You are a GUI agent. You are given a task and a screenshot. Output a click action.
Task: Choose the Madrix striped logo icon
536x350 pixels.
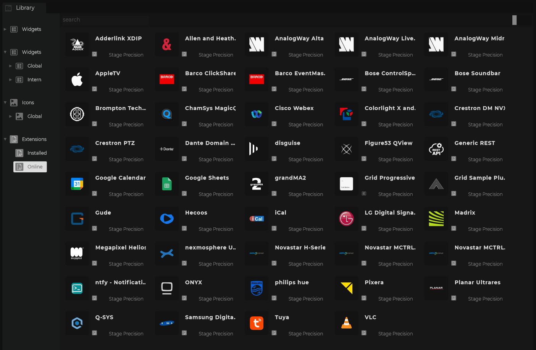(x=436, y=219)
